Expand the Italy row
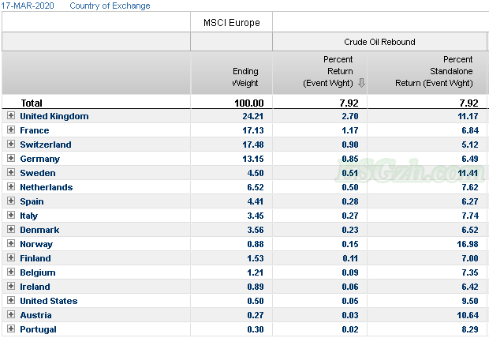The height and width of the screenshot is (338, 489). coord(11,215)
